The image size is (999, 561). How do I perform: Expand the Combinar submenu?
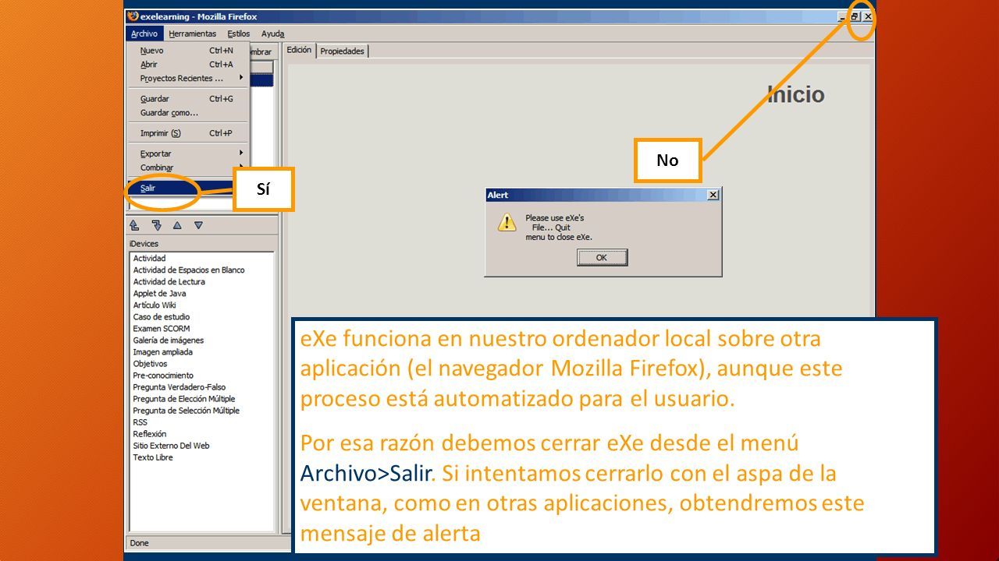(x=187, y=168)
